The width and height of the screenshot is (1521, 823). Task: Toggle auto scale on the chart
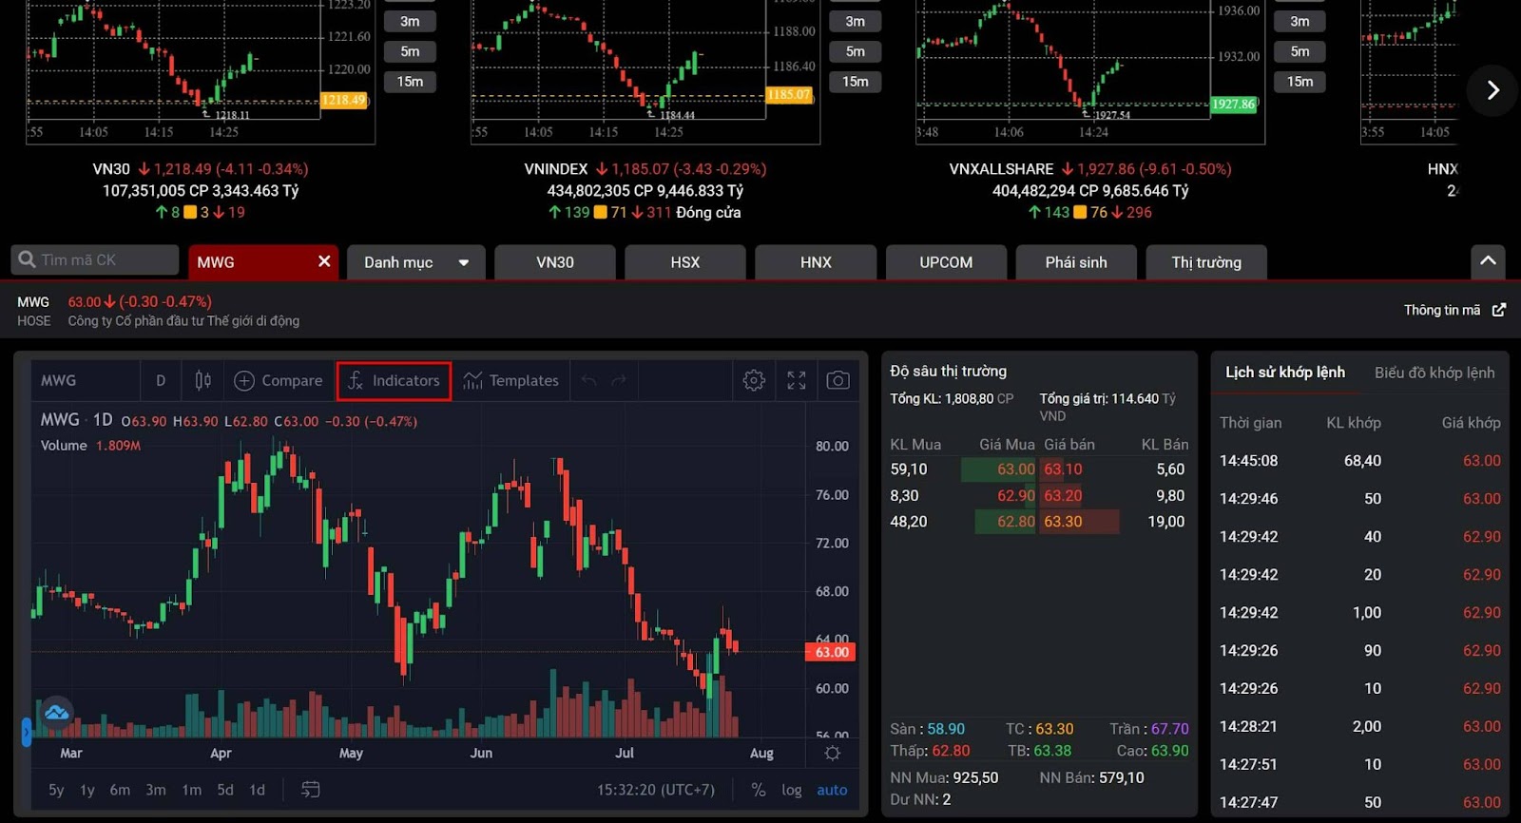click(832, 790)
